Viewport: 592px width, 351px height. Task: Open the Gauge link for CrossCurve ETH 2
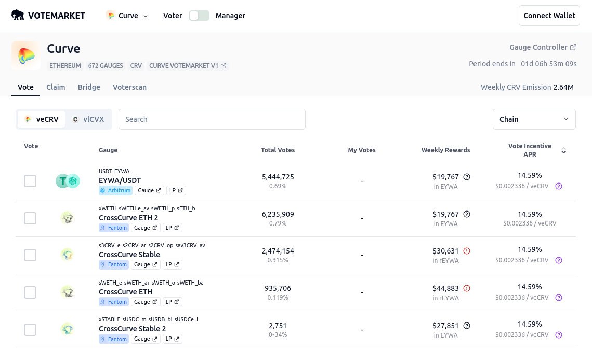tap(146, 228)
